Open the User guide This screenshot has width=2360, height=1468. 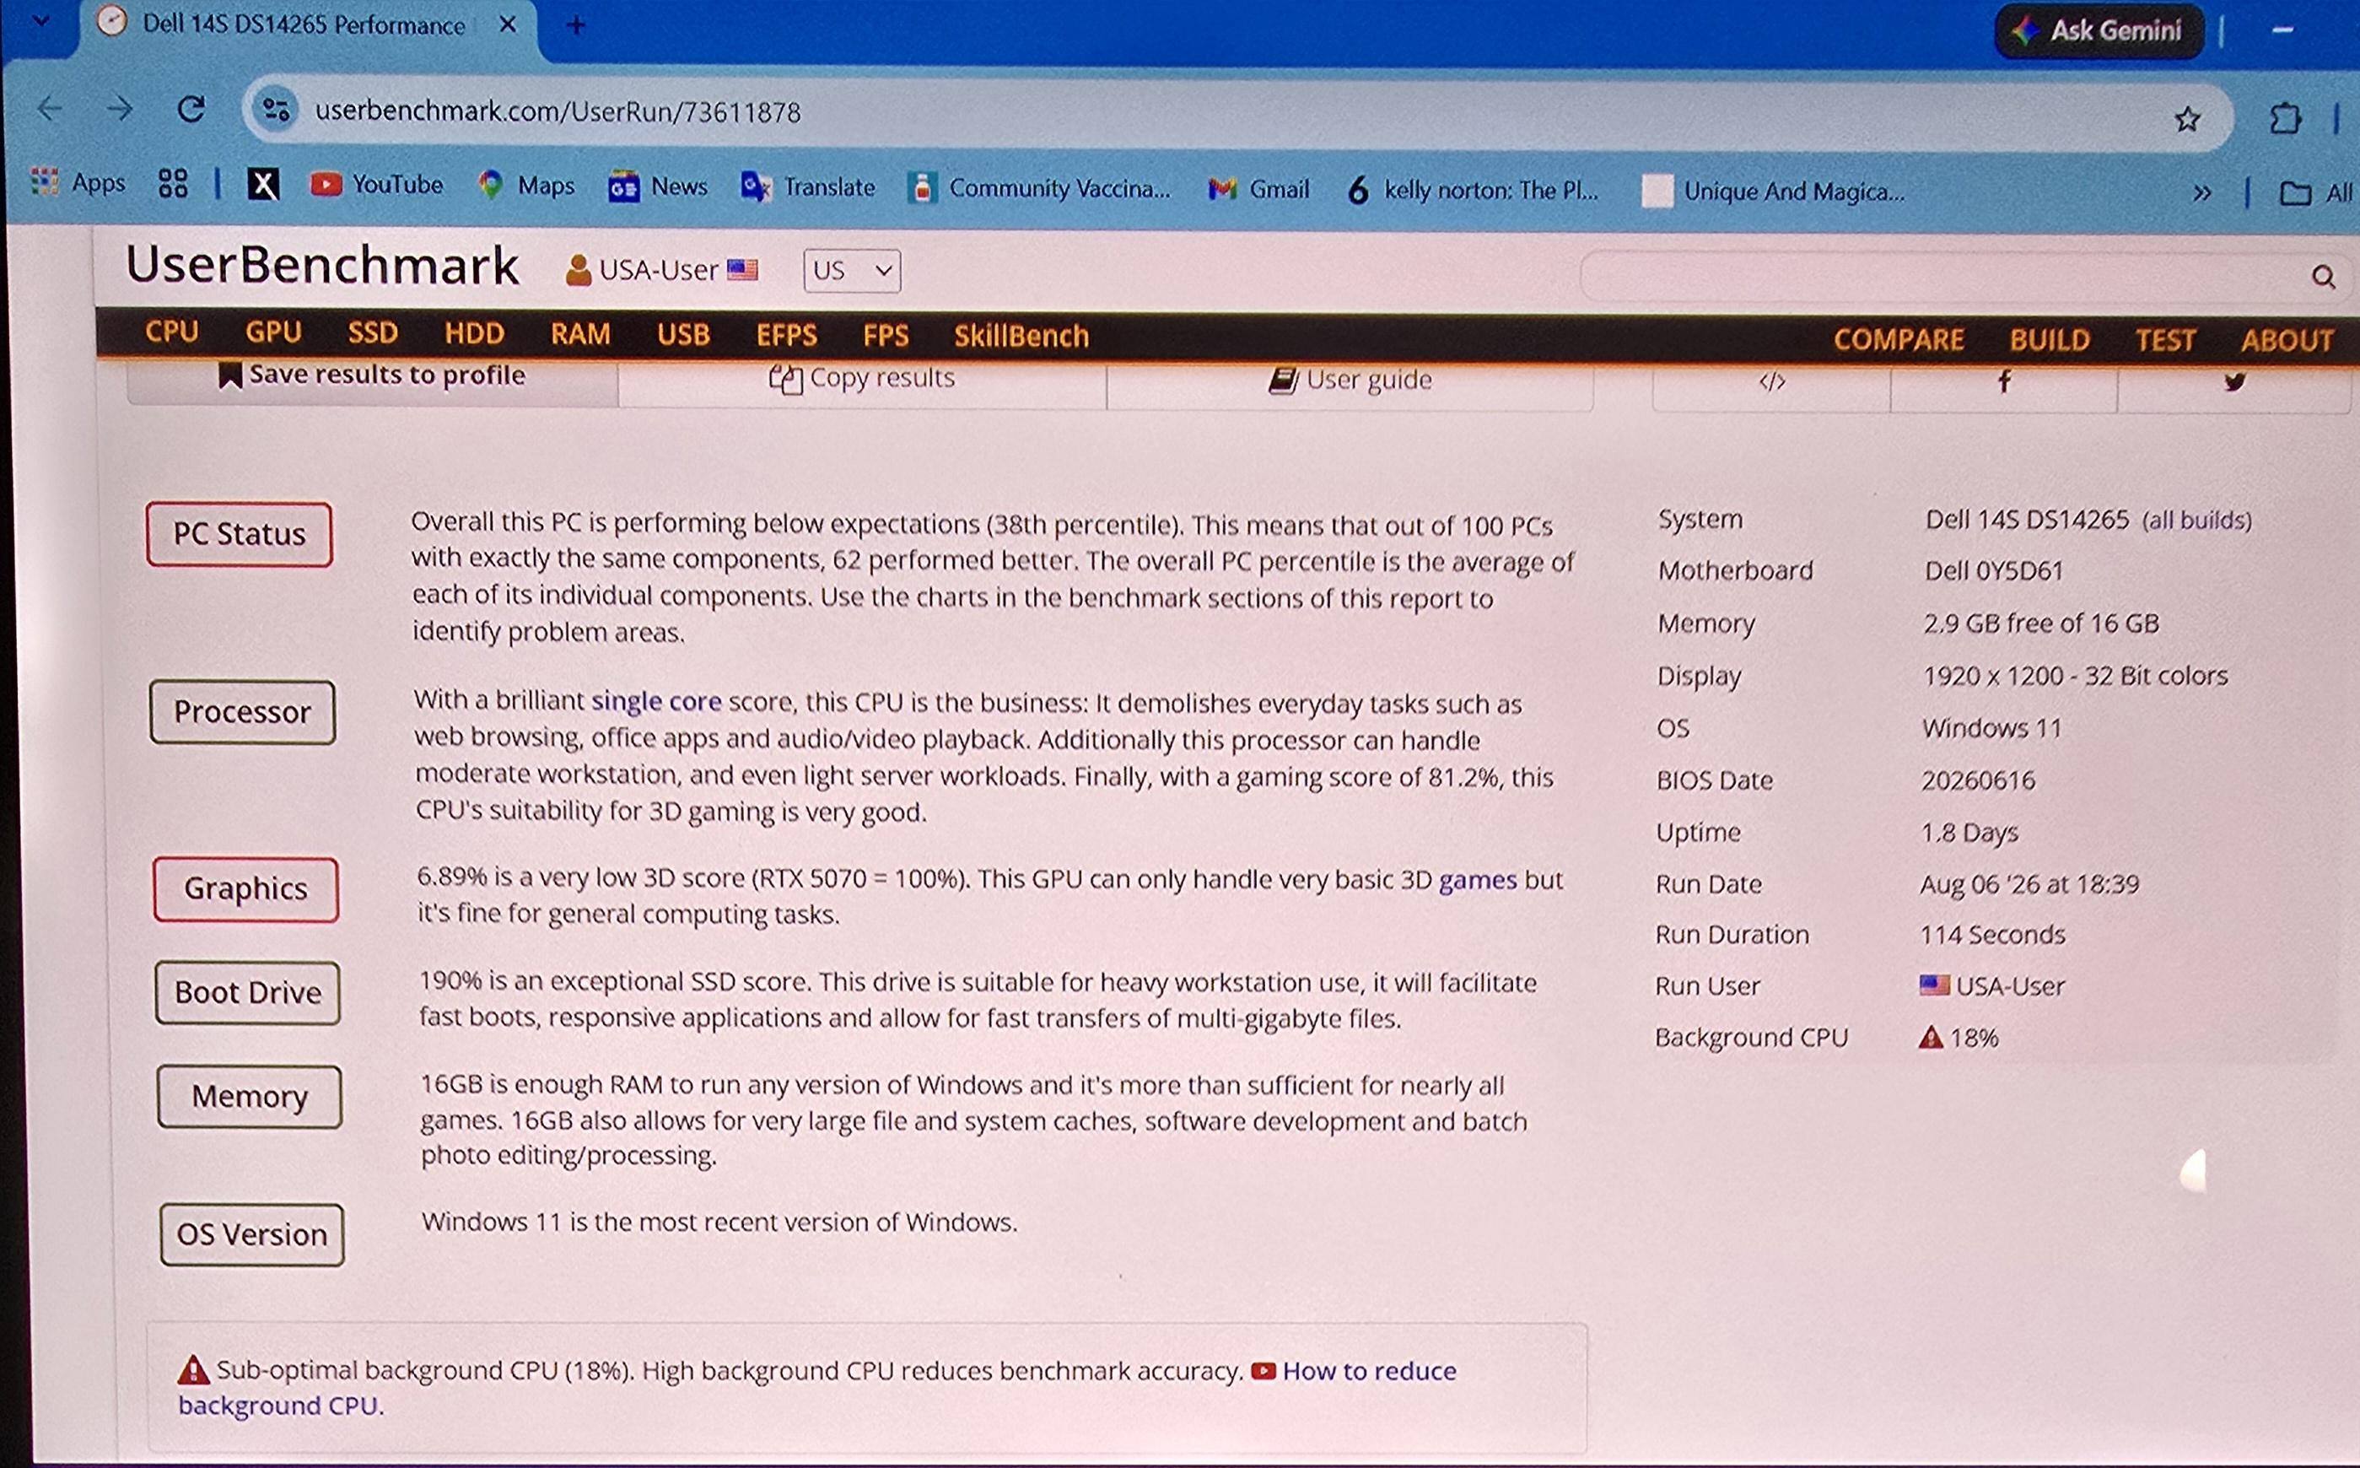pos(1350,380)
